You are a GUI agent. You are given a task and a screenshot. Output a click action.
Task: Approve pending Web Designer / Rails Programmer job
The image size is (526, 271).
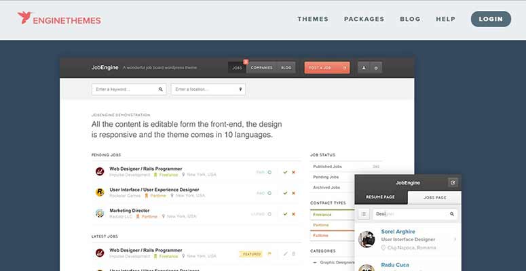[285, 172]
